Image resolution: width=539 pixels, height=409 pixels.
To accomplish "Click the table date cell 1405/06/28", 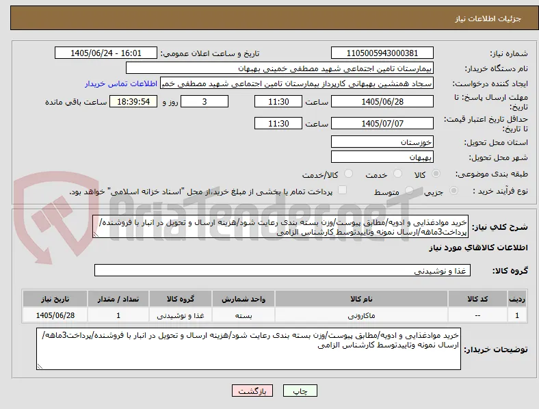I will (55, 315).
